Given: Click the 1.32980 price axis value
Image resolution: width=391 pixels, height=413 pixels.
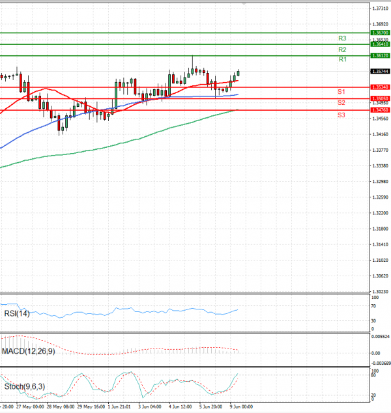Looking at the screenshot, I should 380,182.
